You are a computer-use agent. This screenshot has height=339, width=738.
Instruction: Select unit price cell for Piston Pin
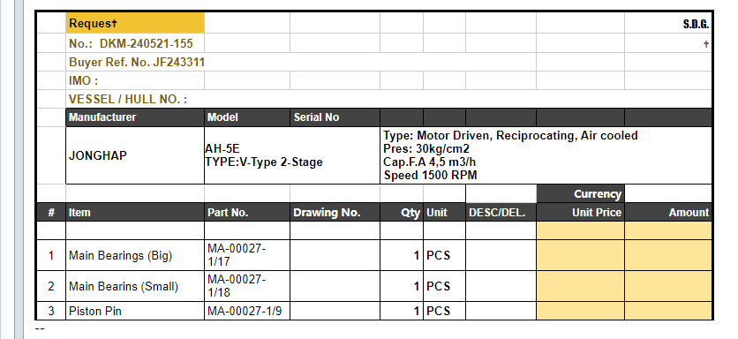(580, 312)
